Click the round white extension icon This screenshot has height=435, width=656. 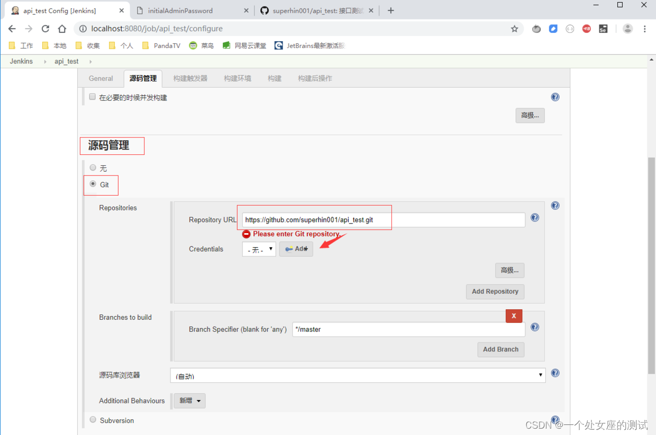pos(570,29)
